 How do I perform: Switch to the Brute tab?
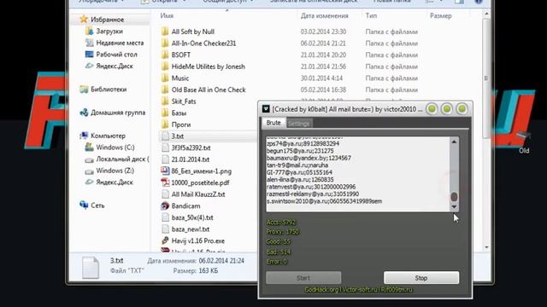click(273, 123)
